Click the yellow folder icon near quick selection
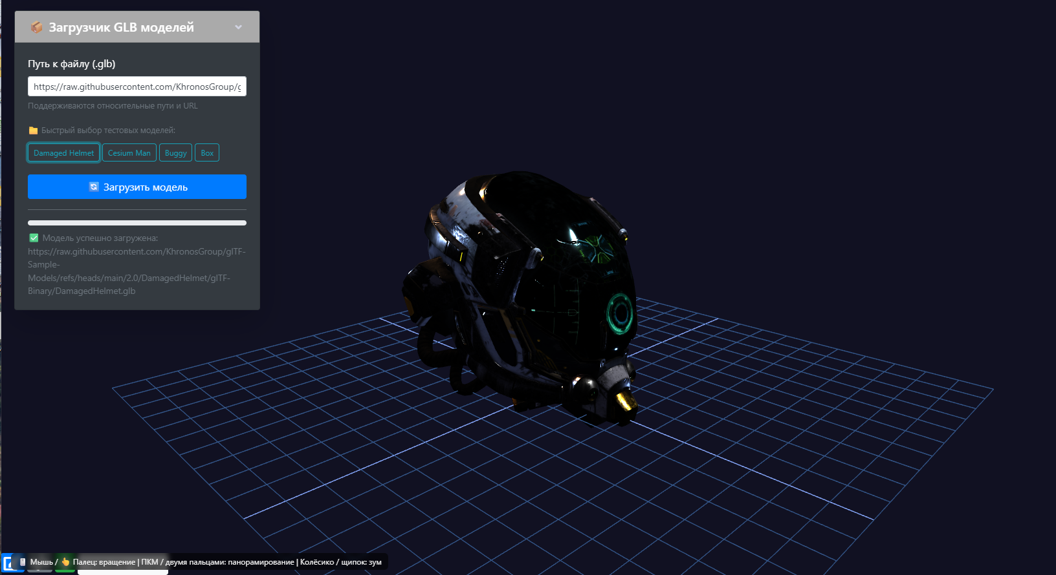Viewport: 1056px width, 575px height. pyautogui.click(x=33, y=131)
